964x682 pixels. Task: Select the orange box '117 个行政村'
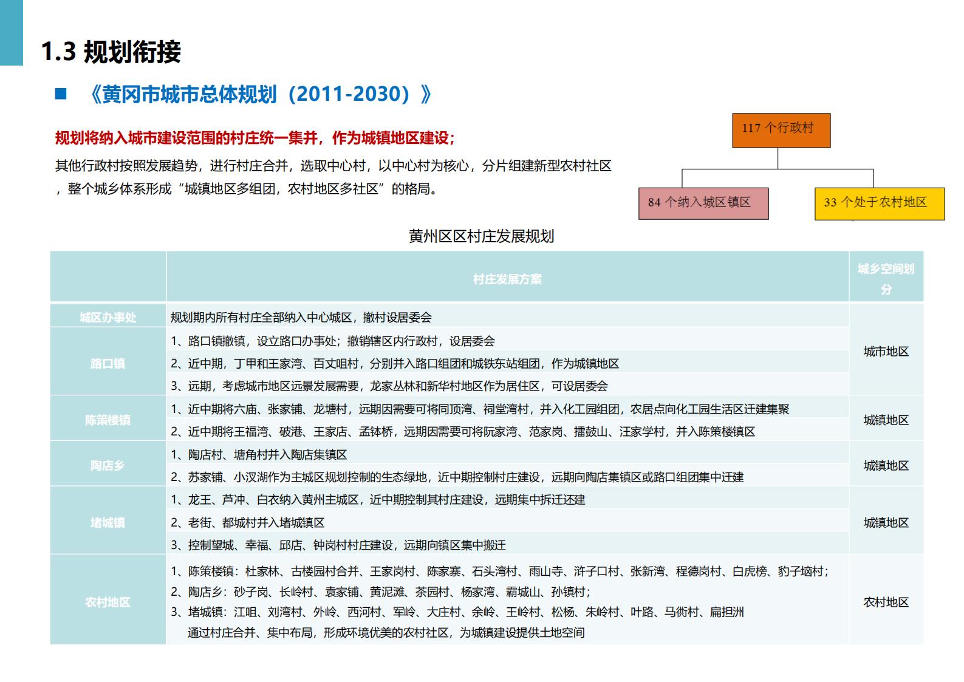781,131
